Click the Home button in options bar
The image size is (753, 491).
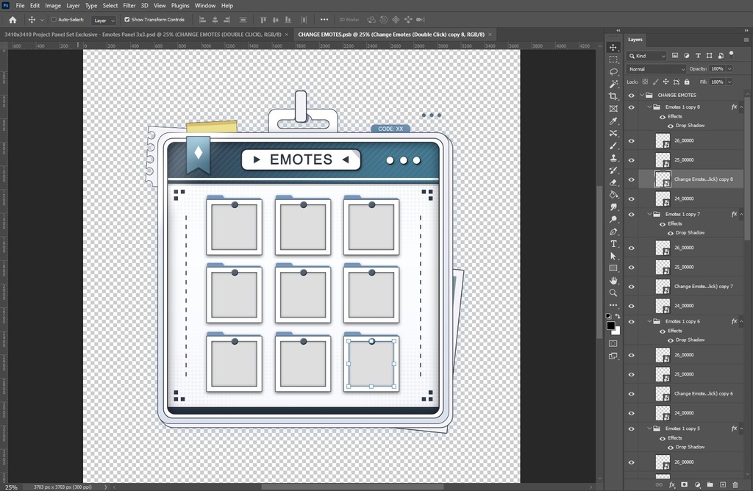pyautogui.click(x=13, y=20)
